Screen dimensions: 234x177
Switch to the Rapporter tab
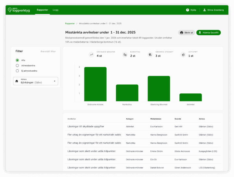pos(42,10)
